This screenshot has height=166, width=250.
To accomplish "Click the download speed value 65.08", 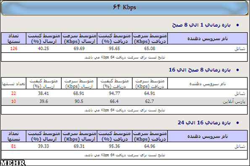I will 150,49.
